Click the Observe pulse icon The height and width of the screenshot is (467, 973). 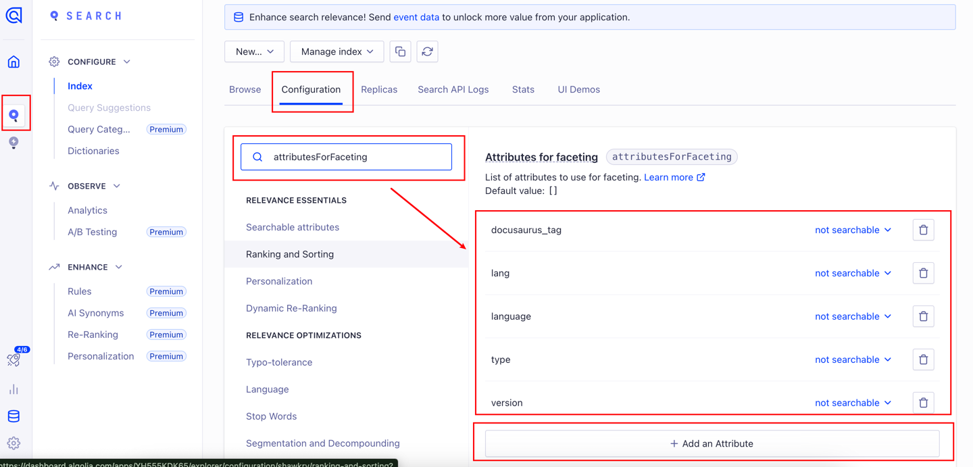coord(54,186)
